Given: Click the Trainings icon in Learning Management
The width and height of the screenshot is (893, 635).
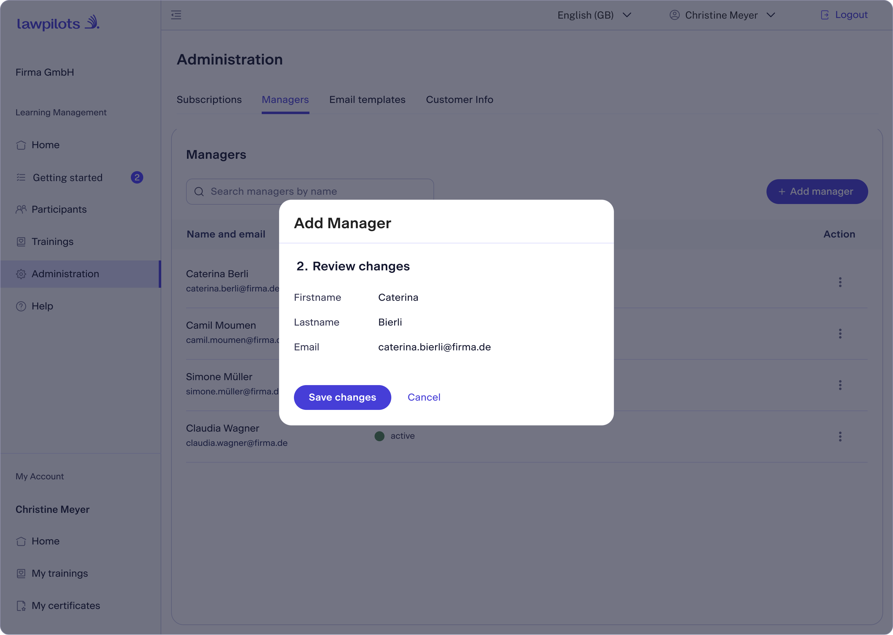Looking at the screenshot, I should click(21, 242).
